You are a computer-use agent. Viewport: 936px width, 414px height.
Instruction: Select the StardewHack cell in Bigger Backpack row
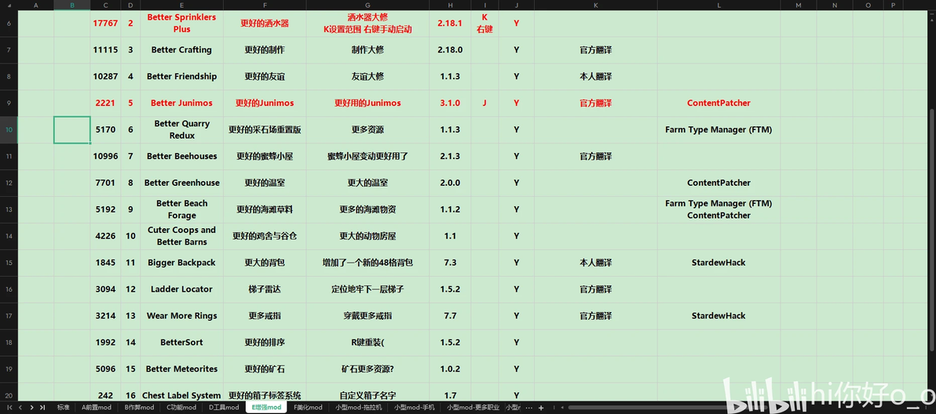(718, 263)
